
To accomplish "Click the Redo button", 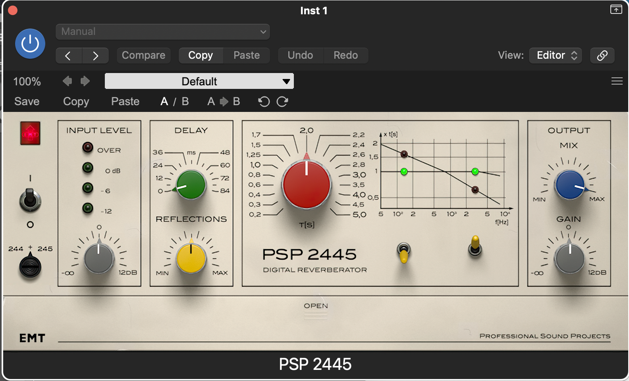I will pyautogui.click(x=346, y=56).
